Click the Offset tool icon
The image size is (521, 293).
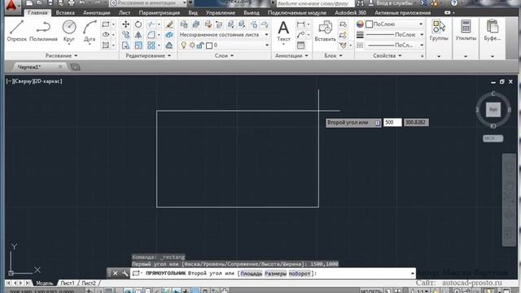pos(169,46)
